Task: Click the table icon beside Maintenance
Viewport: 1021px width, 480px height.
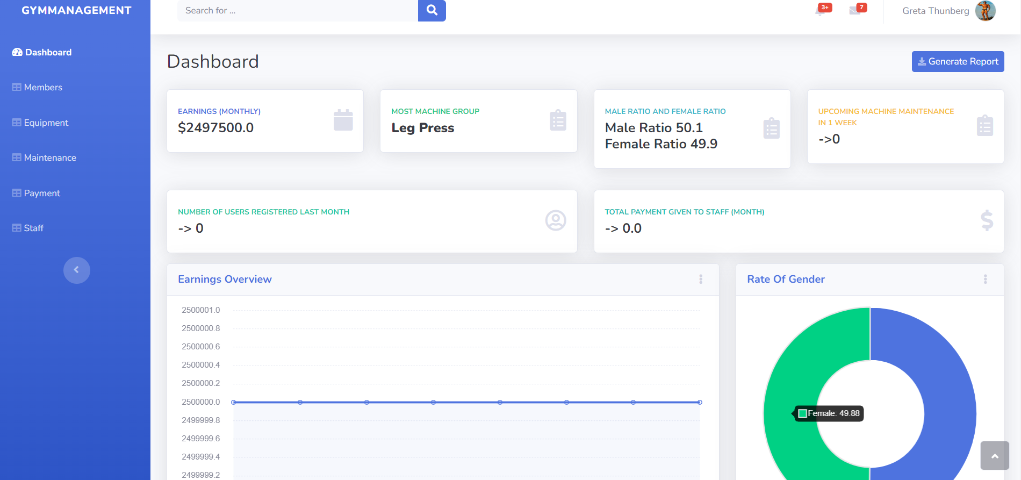Action: click(17, 157)
